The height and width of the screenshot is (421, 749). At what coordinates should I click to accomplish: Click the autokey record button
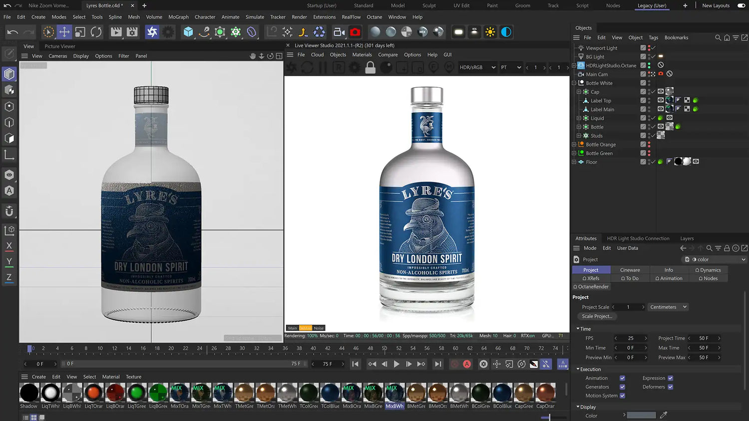(467, 364)
